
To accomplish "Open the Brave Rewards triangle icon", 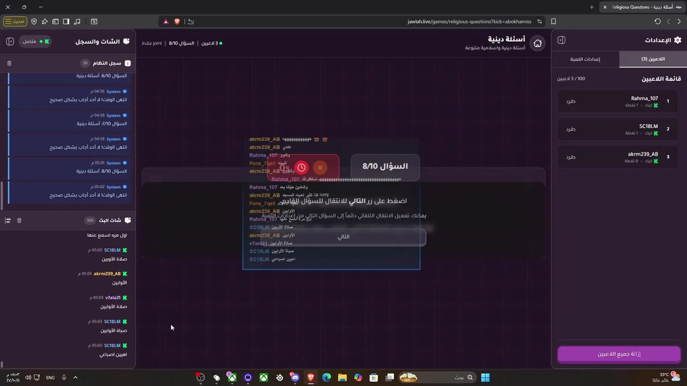I will tap(166, 21).
